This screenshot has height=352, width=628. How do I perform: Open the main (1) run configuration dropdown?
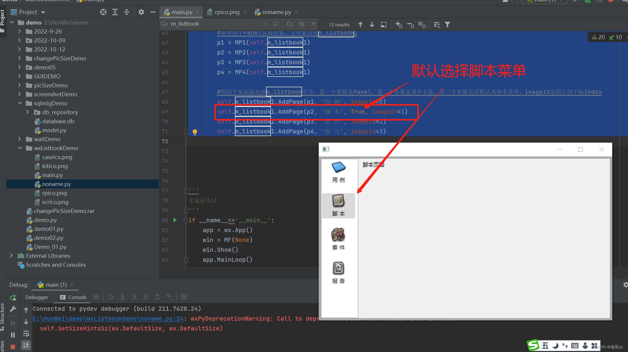[544, 1]
